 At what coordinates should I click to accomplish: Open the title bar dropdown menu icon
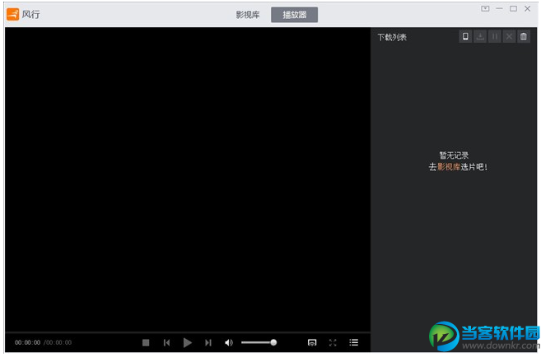(485, 8)
